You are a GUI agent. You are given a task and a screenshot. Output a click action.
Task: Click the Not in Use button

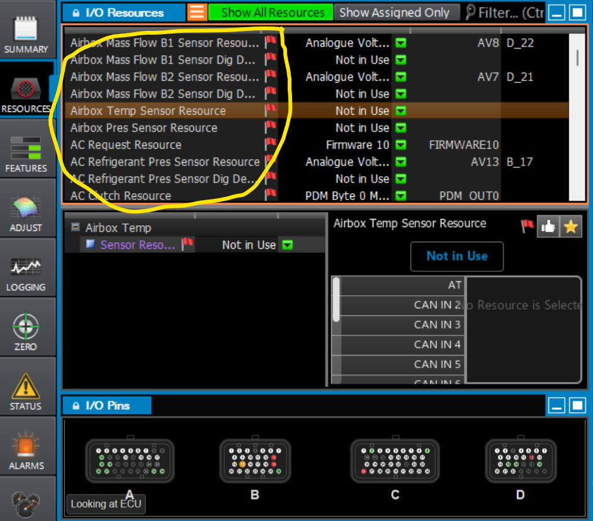click(456, 256)
